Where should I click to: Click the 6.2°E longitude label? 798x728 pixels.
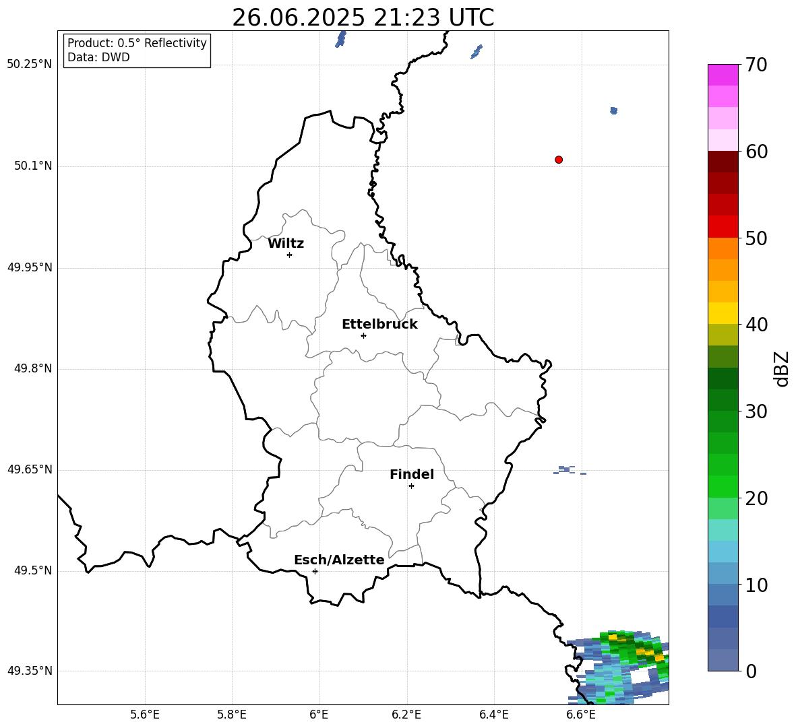tap(406, 715)
